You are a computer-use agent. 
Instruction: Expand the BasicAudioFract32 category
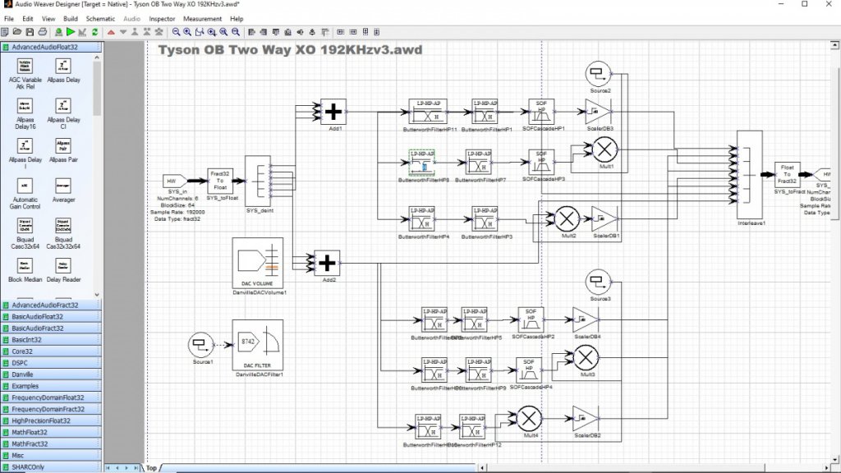pos(51,328)
